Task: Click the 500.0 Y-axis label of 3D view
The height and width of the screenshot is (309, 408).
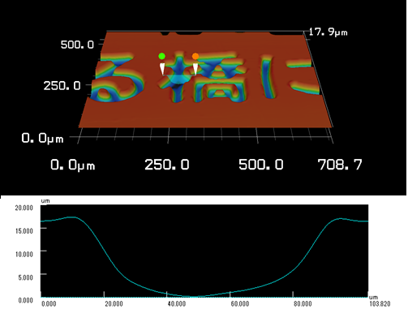Action: coord(77,45)
